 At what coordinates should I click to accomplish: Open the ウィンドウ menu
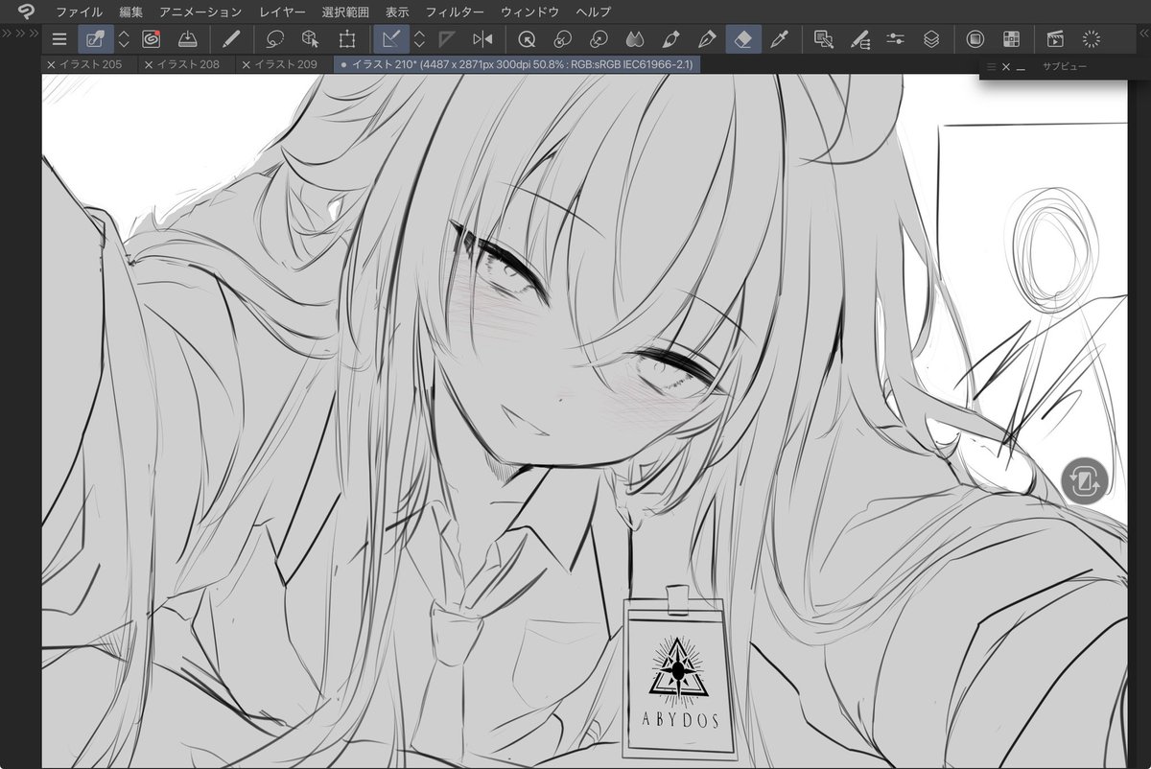click(529, 12)
